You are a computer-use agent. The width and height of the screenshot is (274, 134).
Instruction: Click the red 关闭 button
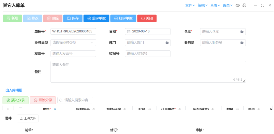147,18
